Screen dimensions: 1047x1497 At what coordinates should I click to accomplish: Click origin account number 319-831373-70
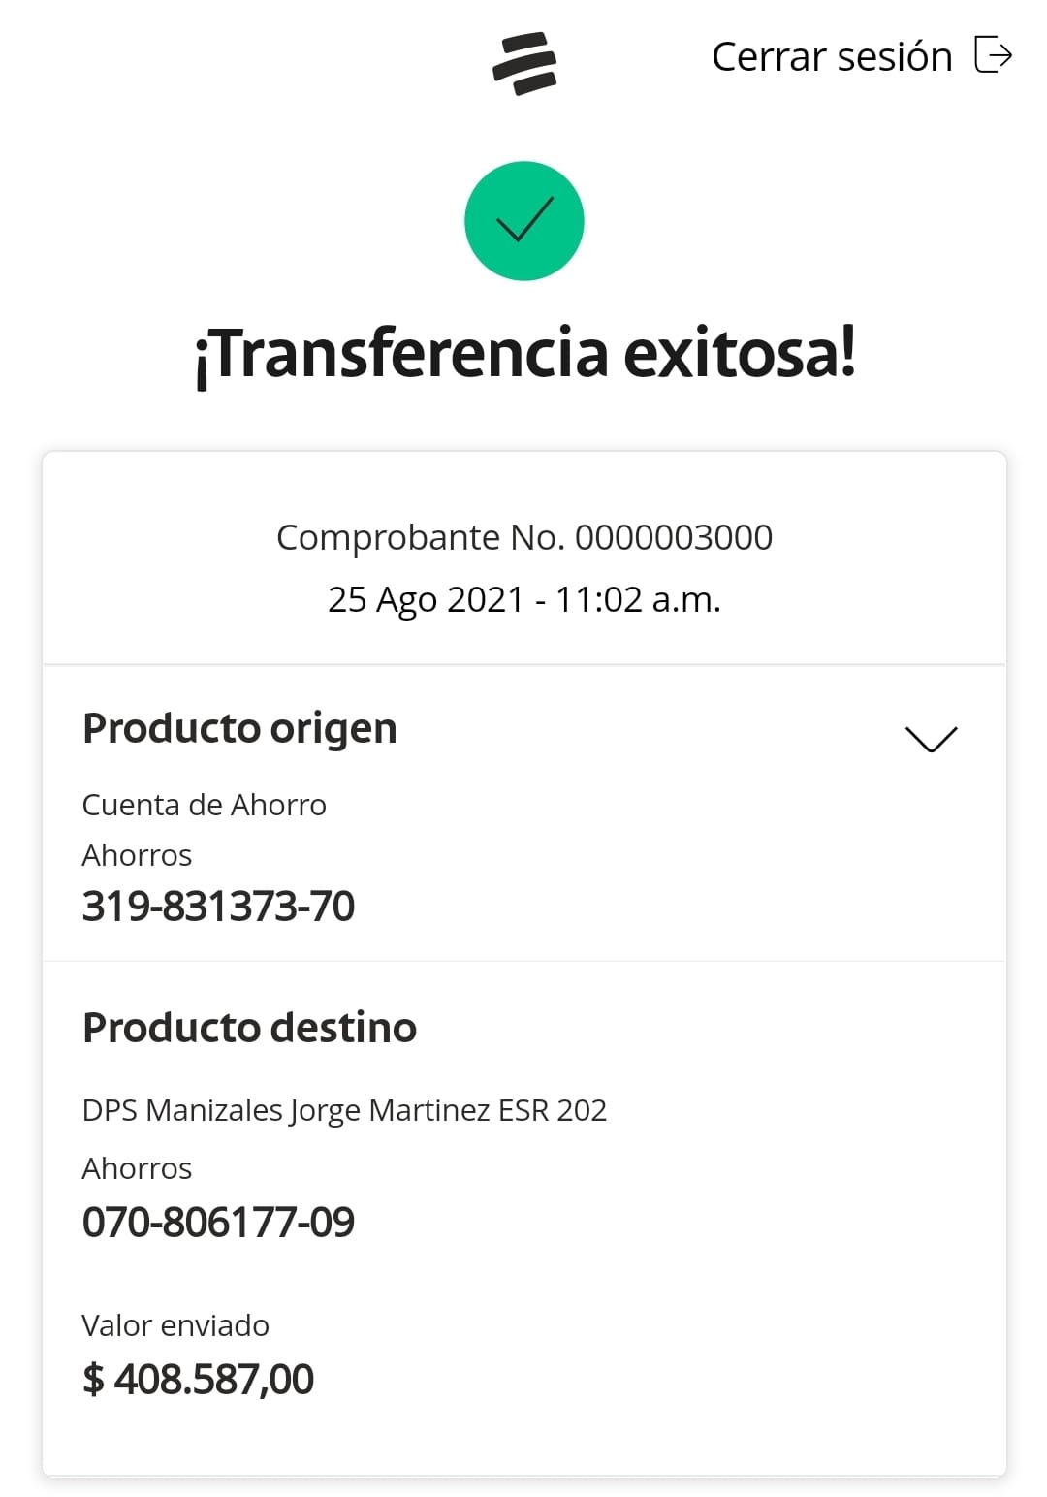(x=218, y=907)
